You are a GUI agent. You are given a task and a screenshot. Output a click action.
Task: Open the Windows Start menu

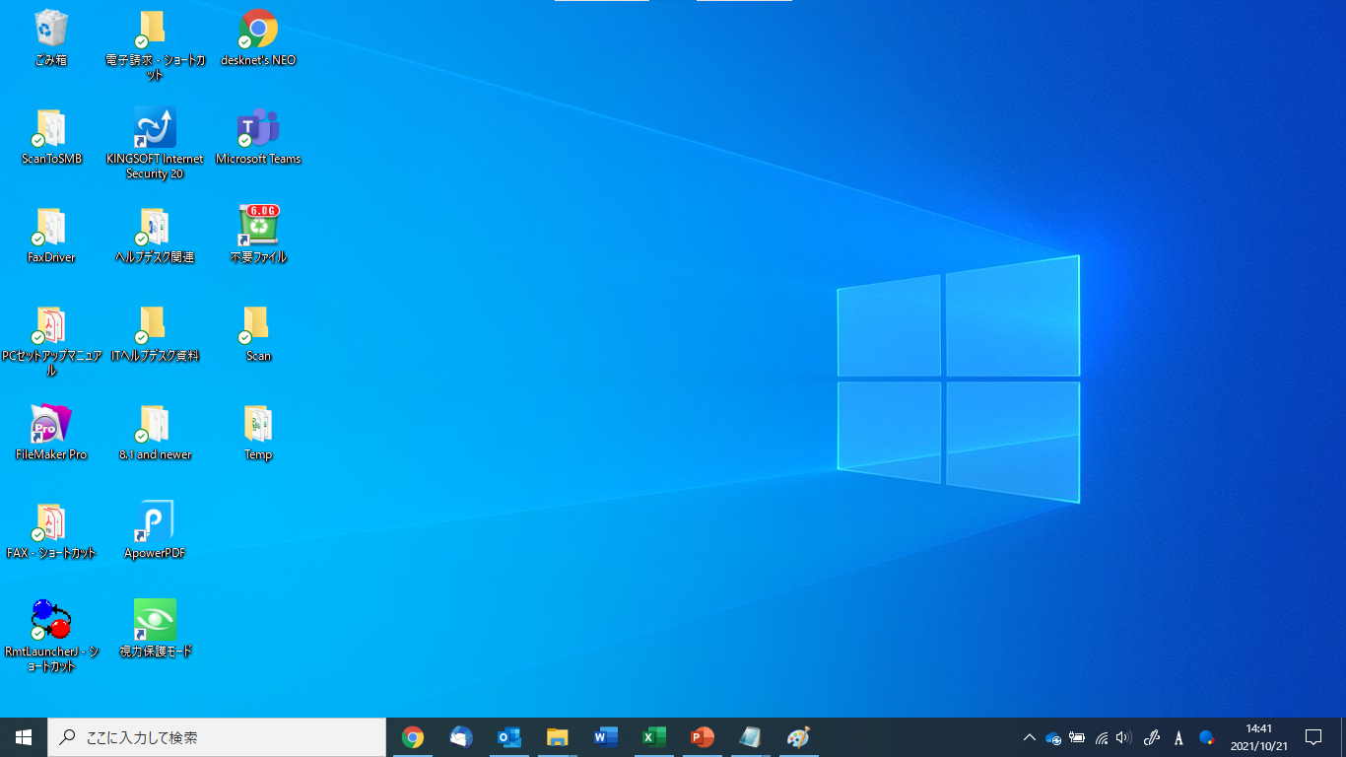(x=24, y=737)
